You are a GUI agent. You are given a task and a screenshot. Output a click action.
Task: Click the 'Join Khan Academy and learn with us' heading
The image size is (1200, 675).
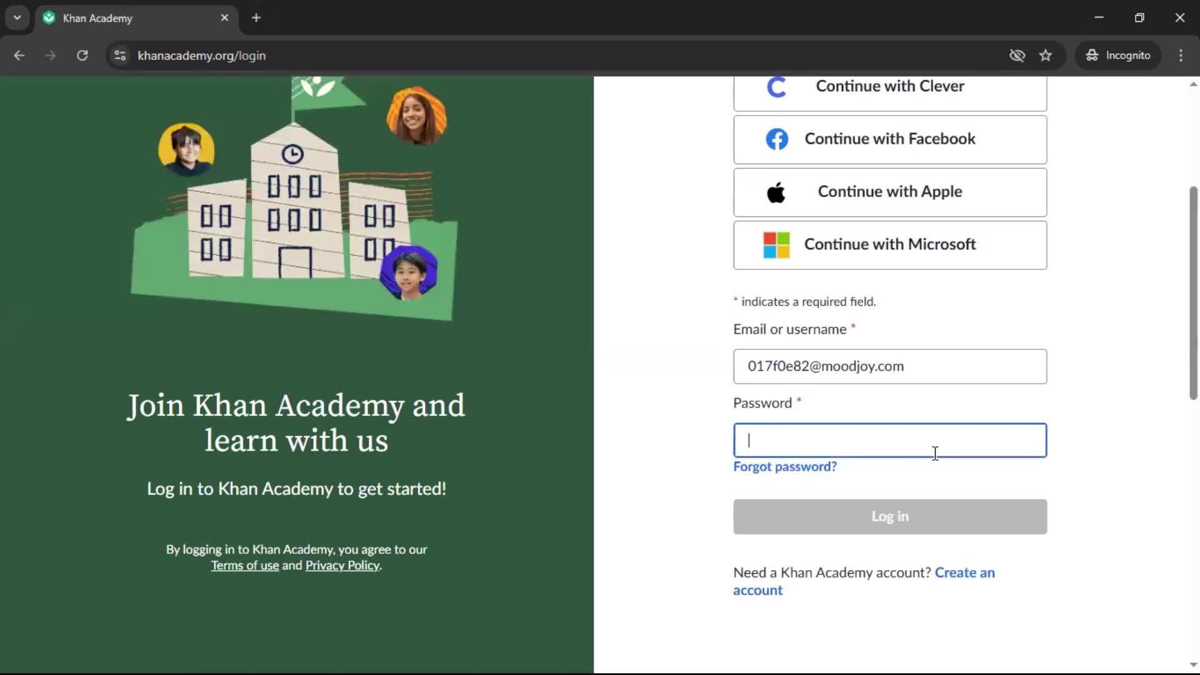coord(296,423)
